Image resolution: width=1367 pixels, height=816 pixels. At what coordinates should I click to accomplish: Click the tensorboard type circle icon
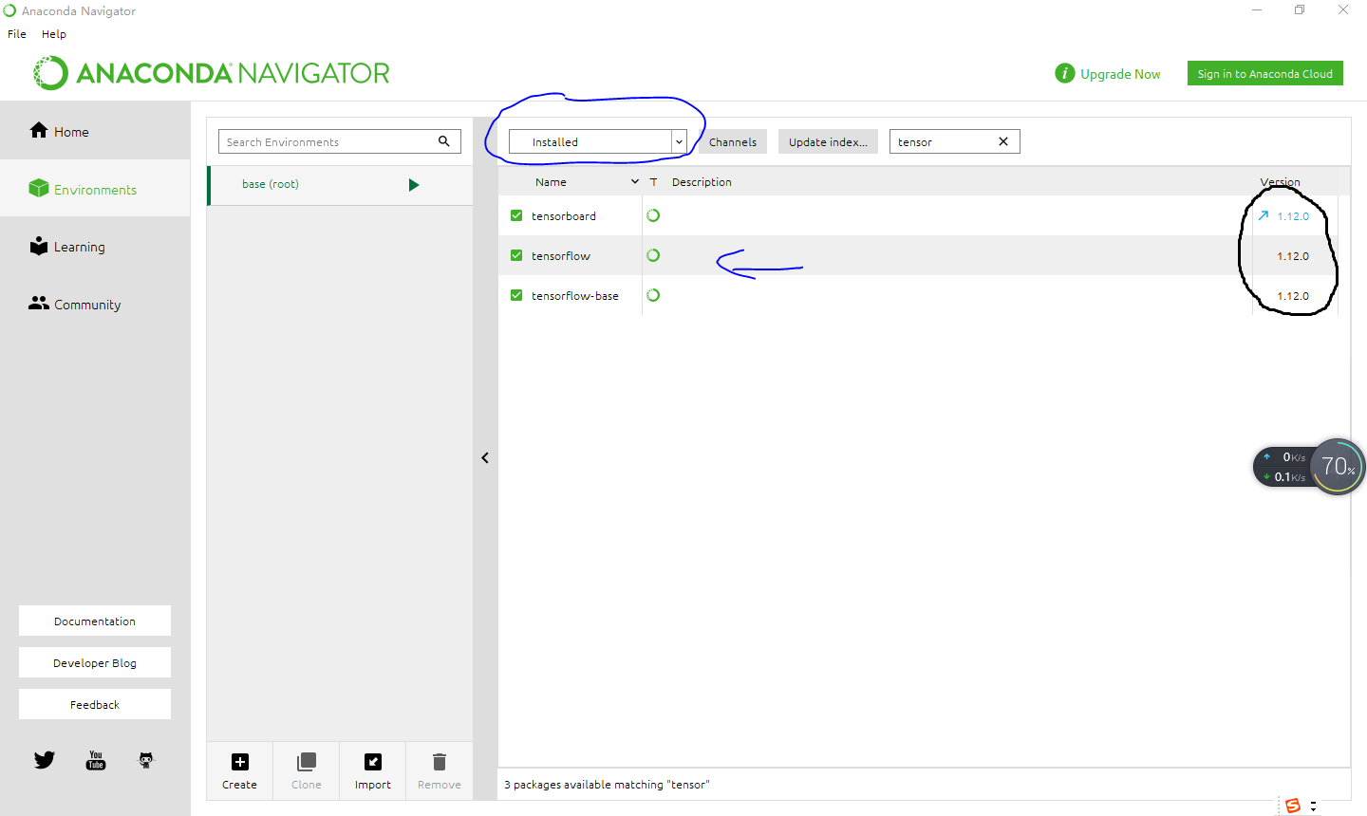click(653, 215)
